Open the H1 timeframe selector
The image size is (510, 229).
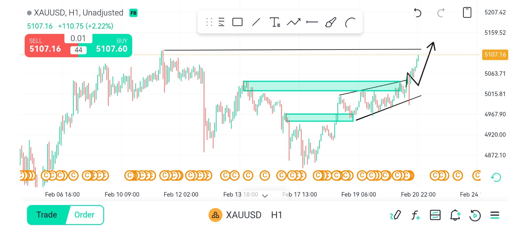coord(277,215)
